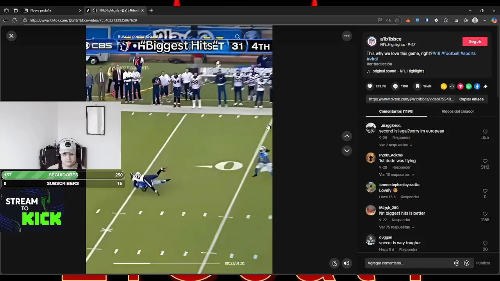Reply to duggan's soccer comment
Image resolution: width=500 pixels, height=281 pixels.
[408, 250]
